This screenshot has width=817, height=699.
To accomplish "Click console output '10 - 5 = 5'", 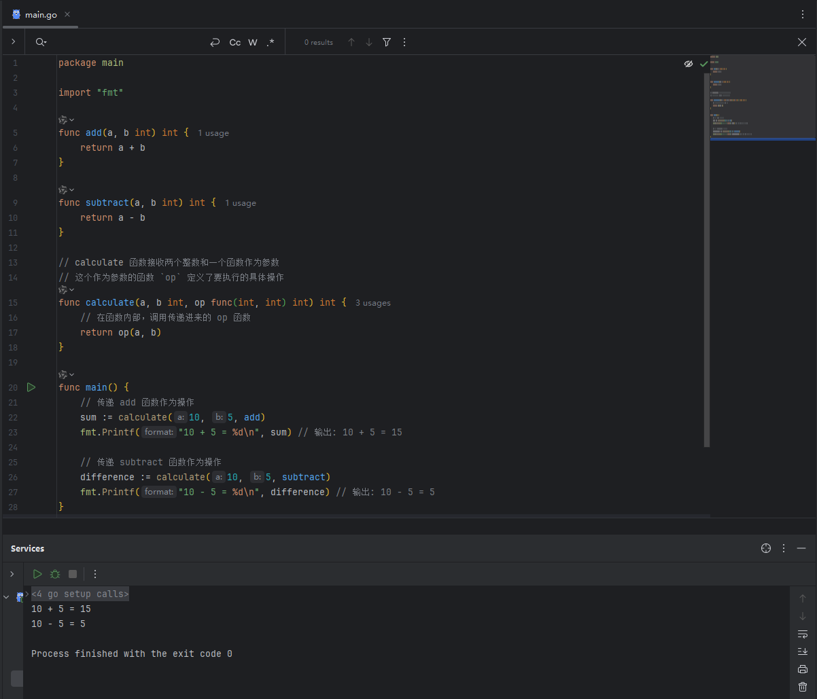I will point(58,624).
